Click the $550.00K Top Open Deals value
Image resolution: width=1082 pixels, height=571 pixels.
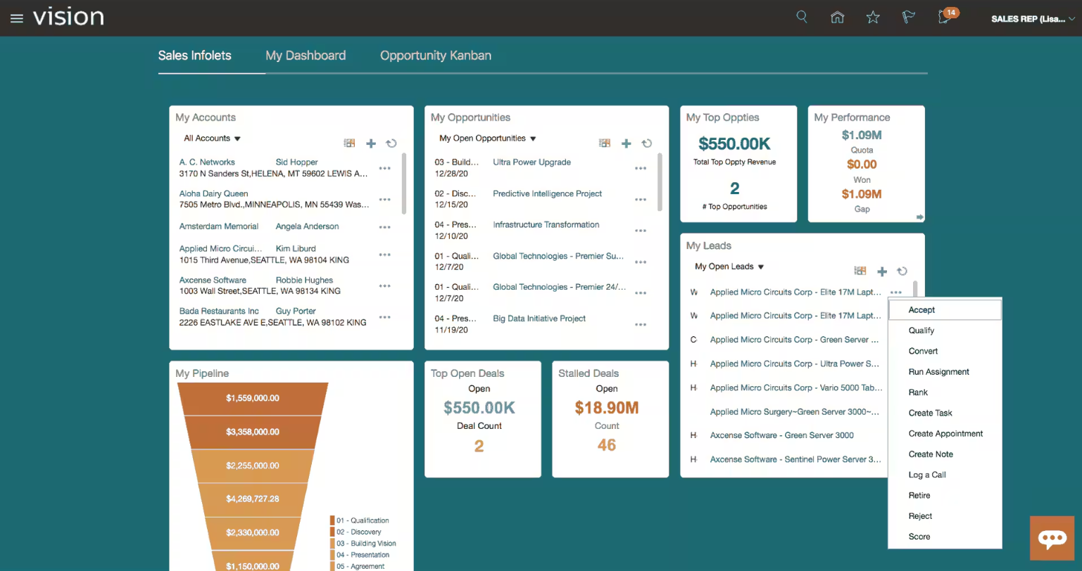tap(479, 408)
